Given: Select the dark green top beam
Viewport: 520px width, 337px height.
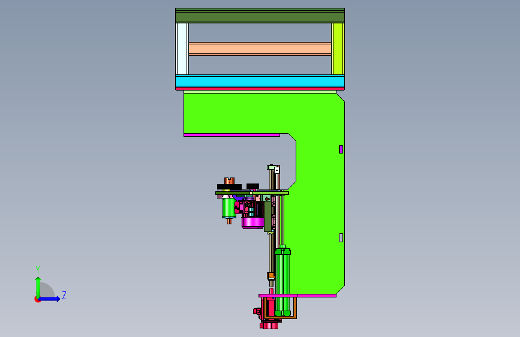Looking at the screenshot, I should click(x=260, y=16).
